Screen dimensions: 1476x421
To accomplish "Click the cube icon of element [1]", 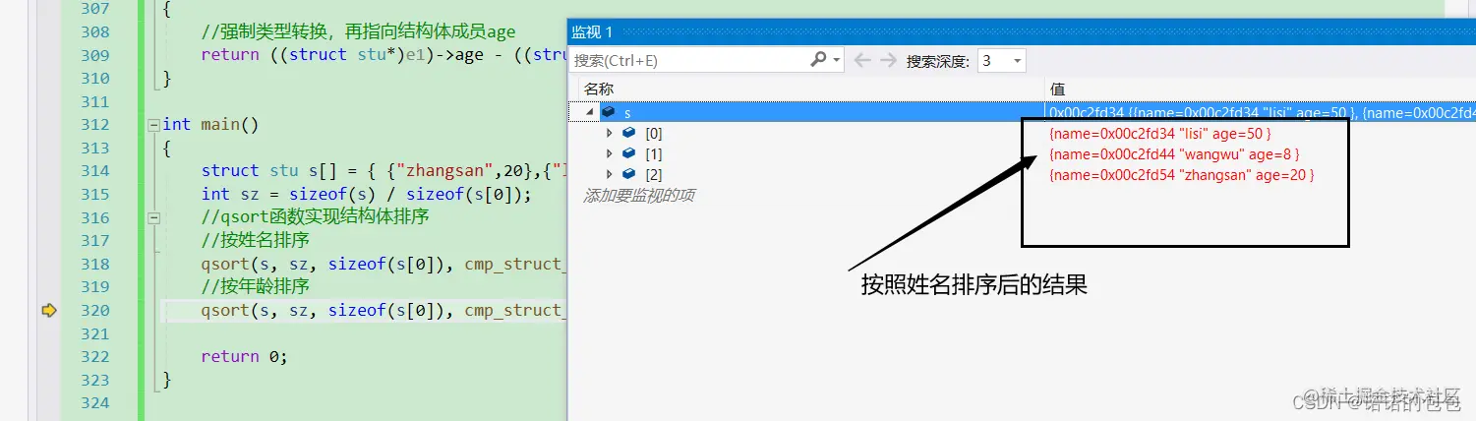I will 629,153.
